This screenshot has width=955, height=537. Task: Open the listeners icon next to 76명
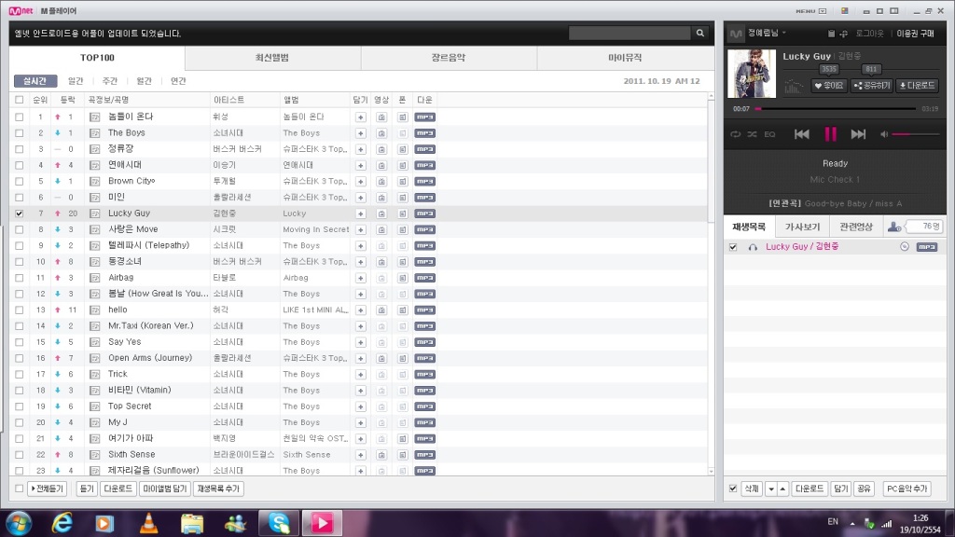point(894,227)
